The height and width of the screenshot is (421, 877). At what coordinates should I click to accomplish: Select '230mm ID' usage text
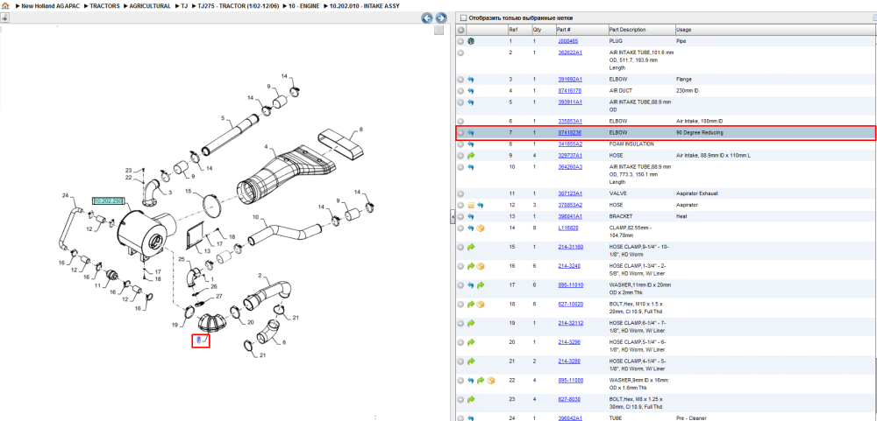pos(688,91)
